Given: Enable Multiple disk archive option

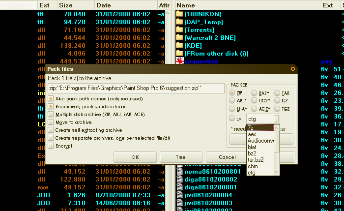Looking at the screenshot, I should pyautogui.click(x=51, y=115).
